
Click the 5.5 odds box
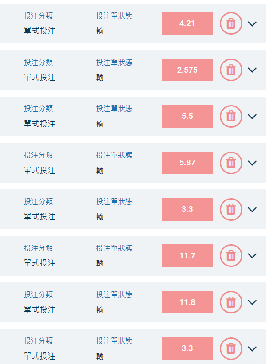coord(187,116)
